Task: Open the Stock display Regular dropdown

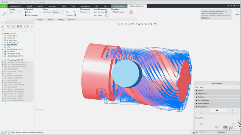Action: click(x=58, y=12)
